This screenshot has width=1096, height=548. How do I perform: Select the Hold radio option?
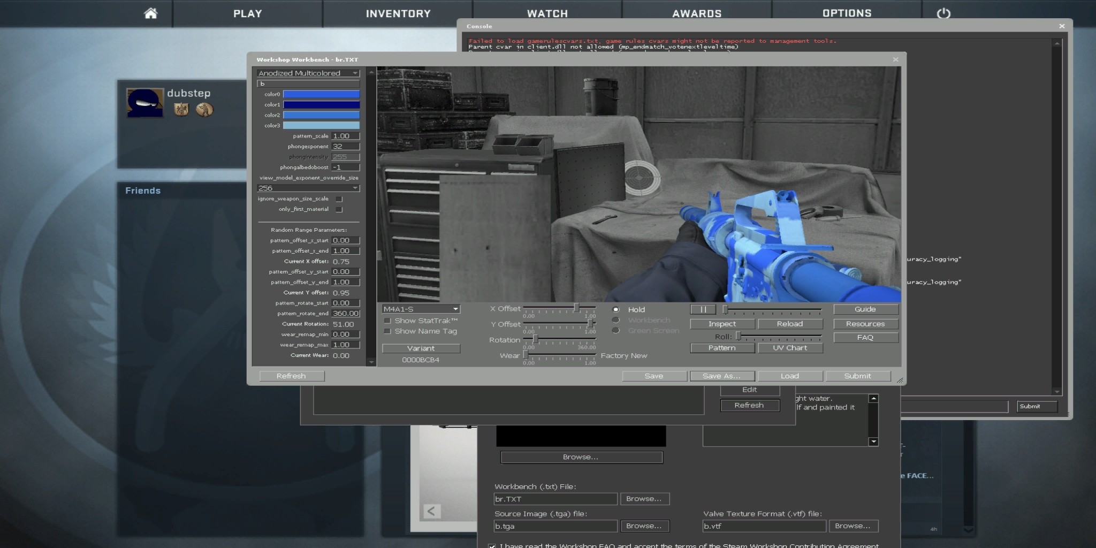pyautogui.click(x=616, y=309)
